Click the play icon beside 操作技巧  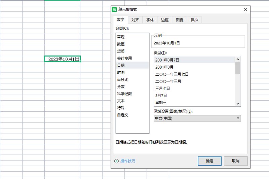pos(116,161)
